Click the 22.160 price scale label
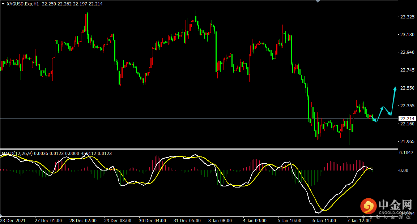The height and width of the screenshot is (224, 417). 407,124
